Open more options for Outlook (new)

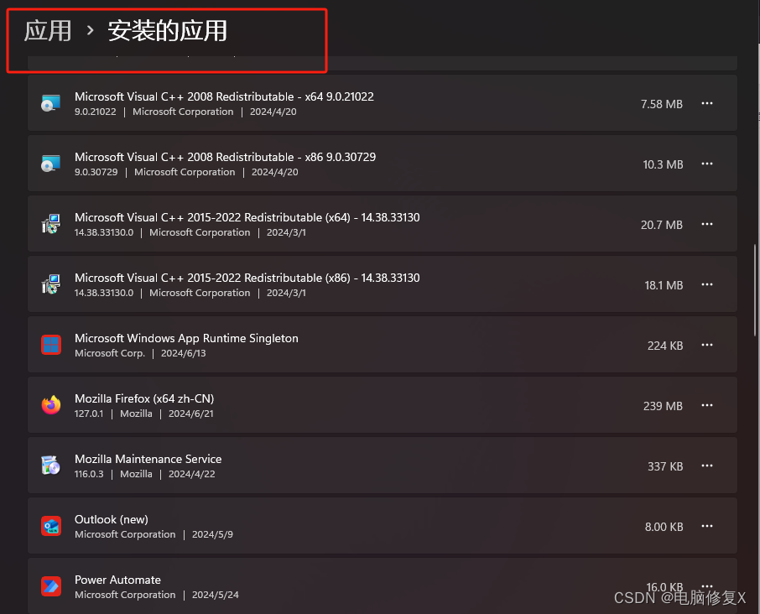tap(707, 526)
